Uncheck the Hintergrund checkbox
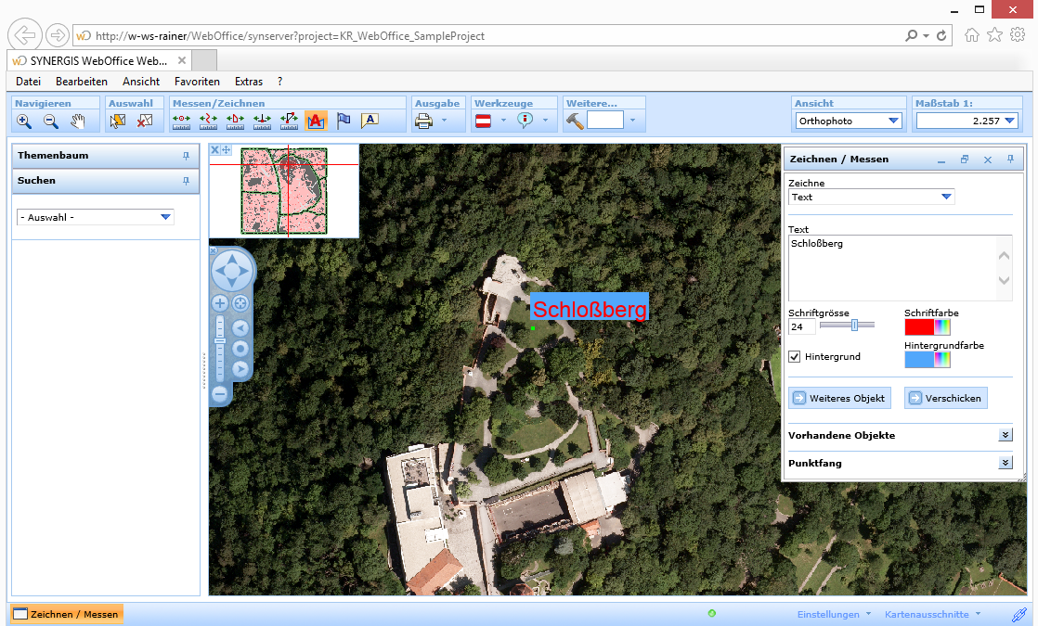This screenshot has width=1038, height=626. pos(795,356)
